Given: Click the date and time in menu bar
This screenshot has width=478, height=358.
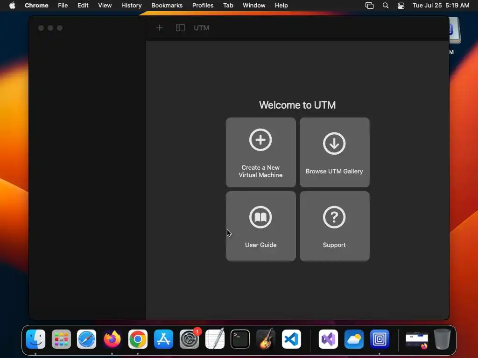Looking at the screenshot, I should pyautogui.click(x=441, y=6).
